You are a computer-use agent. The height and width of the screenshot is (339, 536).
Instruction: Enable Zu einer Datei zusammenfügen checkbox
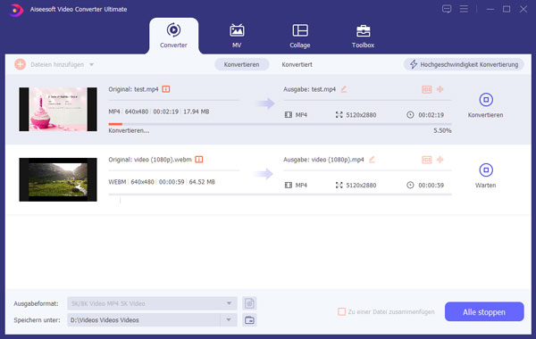click(341, 311)
